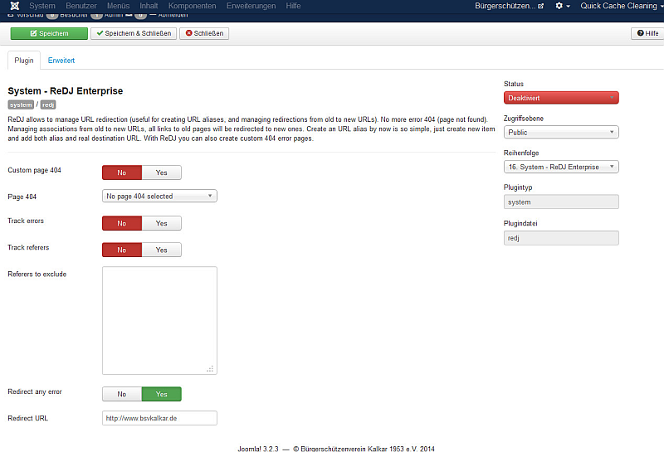Click the Joomla! 3.2.3 footer text
The height and width of the screenshot is (452, 664).
[258, 449]
